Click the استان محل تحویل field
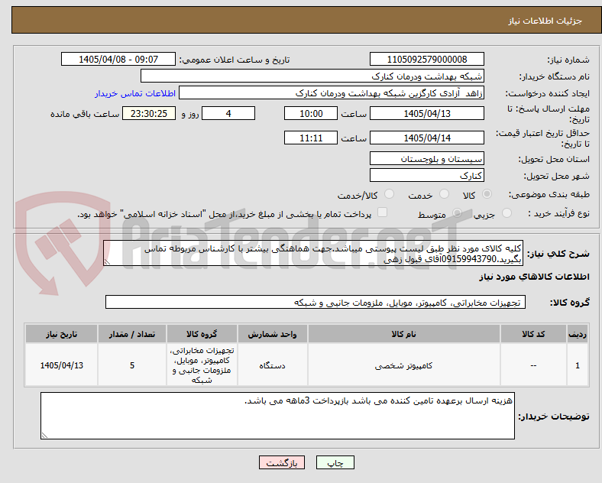The width and height of the screenshot is (602, 483). coord(427,158)
